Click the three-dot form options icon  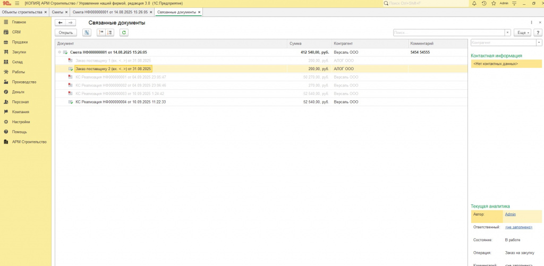tap(531, 22)
